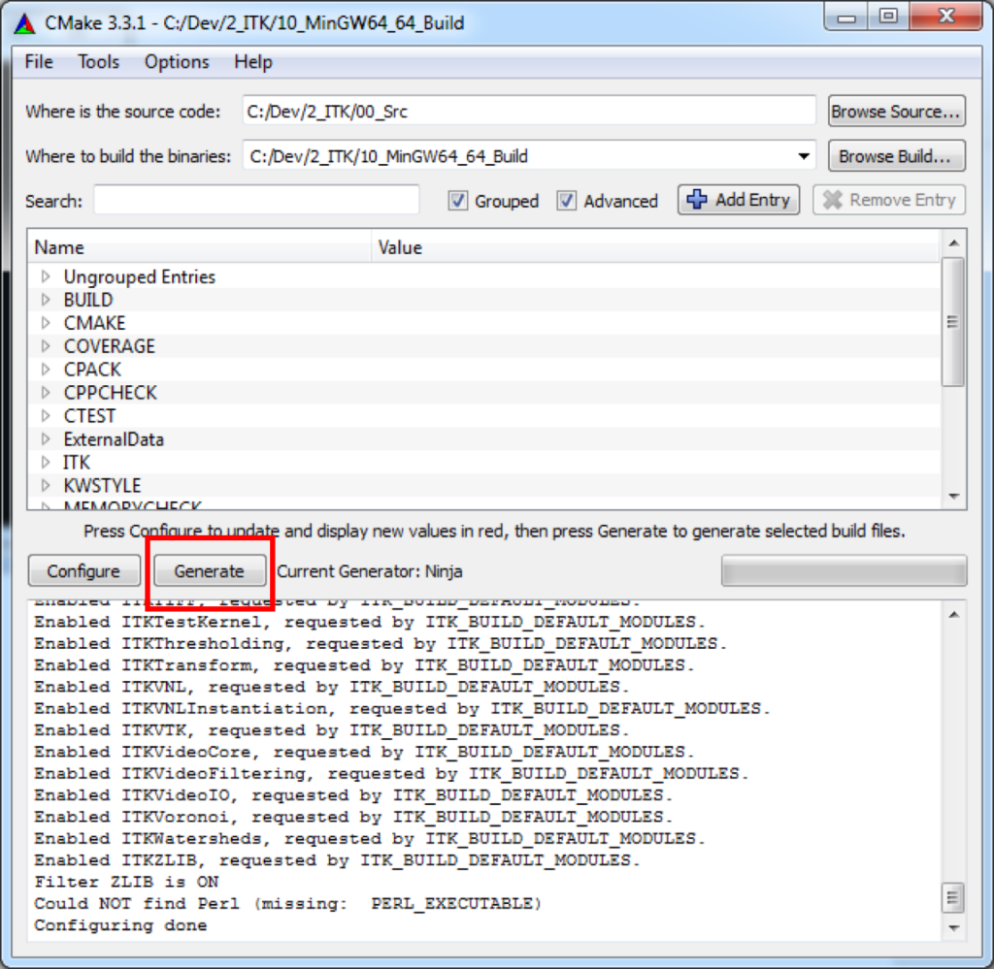994x969 pixels.
Task: Open the File menu
Action: [x=37, y=61]
